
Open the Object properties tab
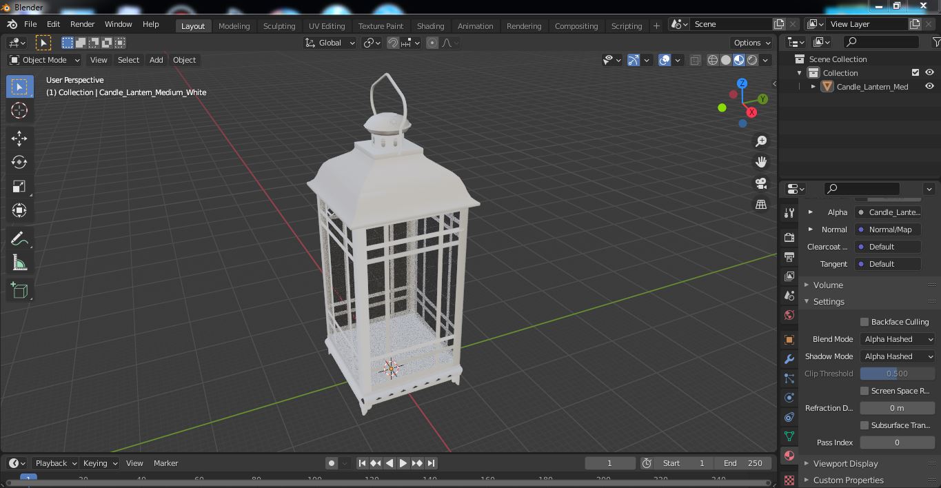point(789,340)
